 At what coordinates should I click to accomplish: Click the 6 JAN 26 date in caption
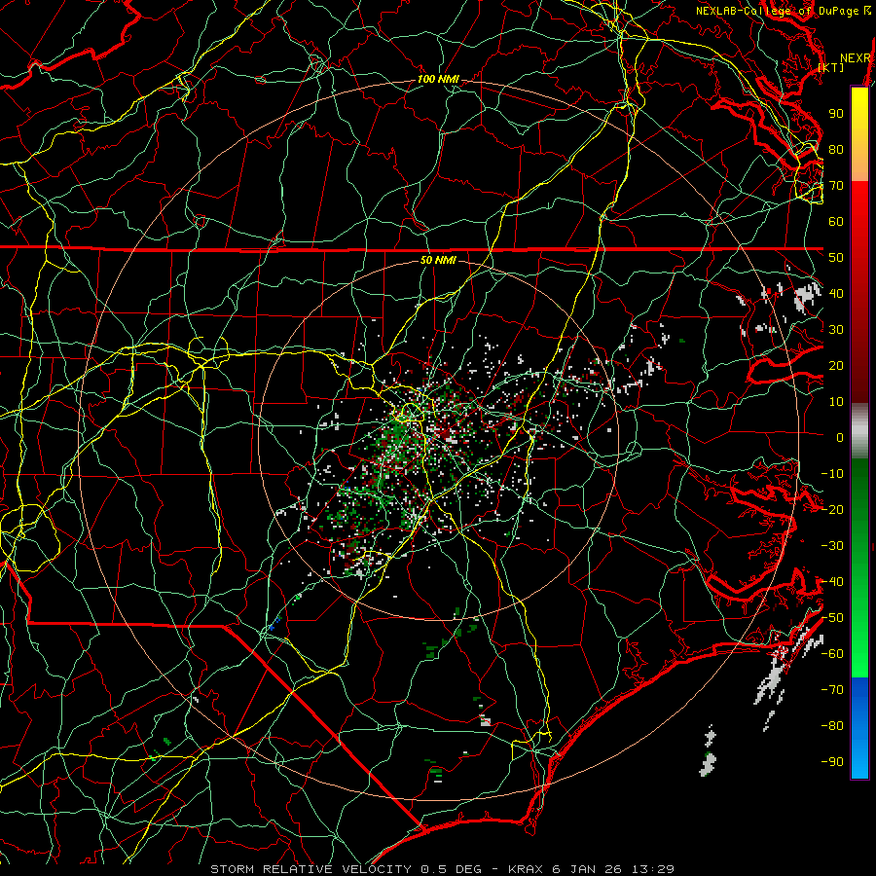pyautogui.click(x=589, y=869)
